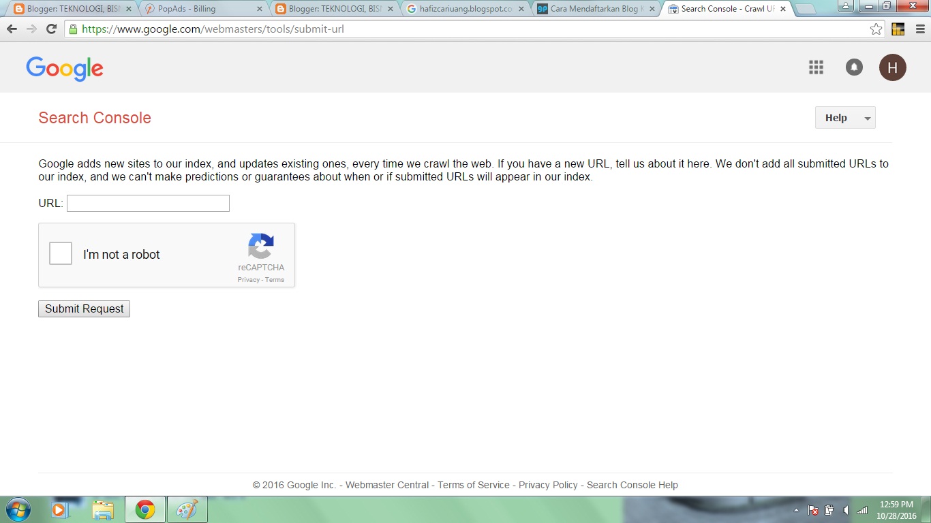Image resolution: width=931 pixels, height=523 pixels.
Task: Click the green padlock security icon
Action: coord(73,29)
